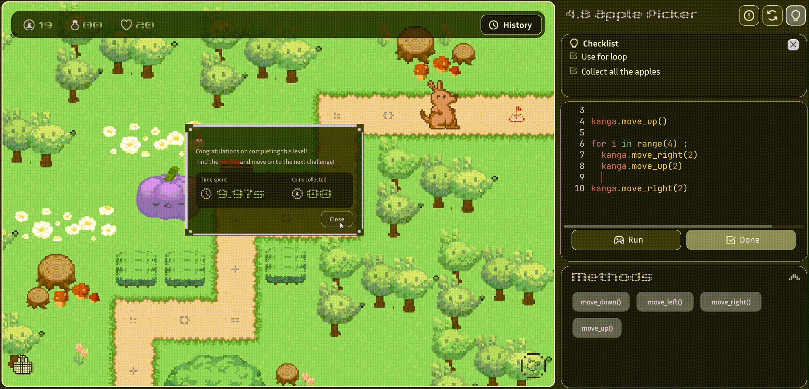Click the apple counter icon
Screen dimensions: 809x389
[x=75, y=25]
